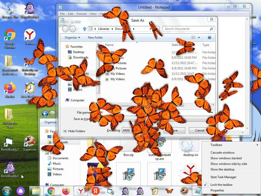Screen dimensions: 261x196
Task: Open the Roadennou kozh.eus folder on desktop
Action: coord(10,65)
